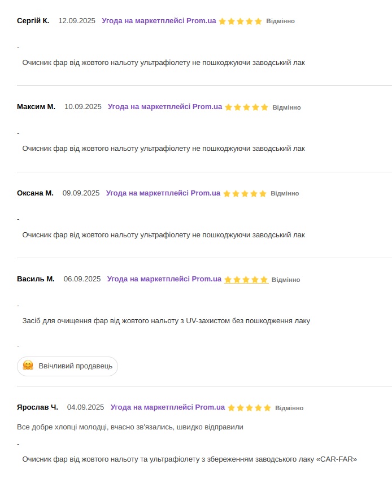Viewport: 392px width, 478px height.
Task: Click 'Відмінно' label in Оксана М. review
Action: [285, 193]
